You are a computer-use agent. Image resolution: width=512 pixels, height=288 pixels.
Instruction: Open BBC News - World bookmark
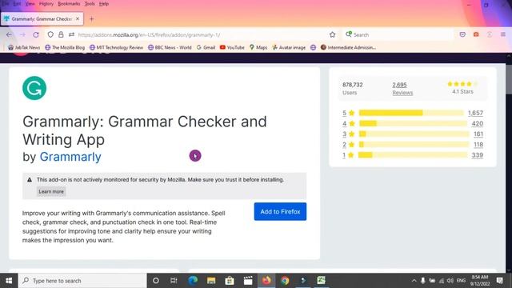point(170,47)
